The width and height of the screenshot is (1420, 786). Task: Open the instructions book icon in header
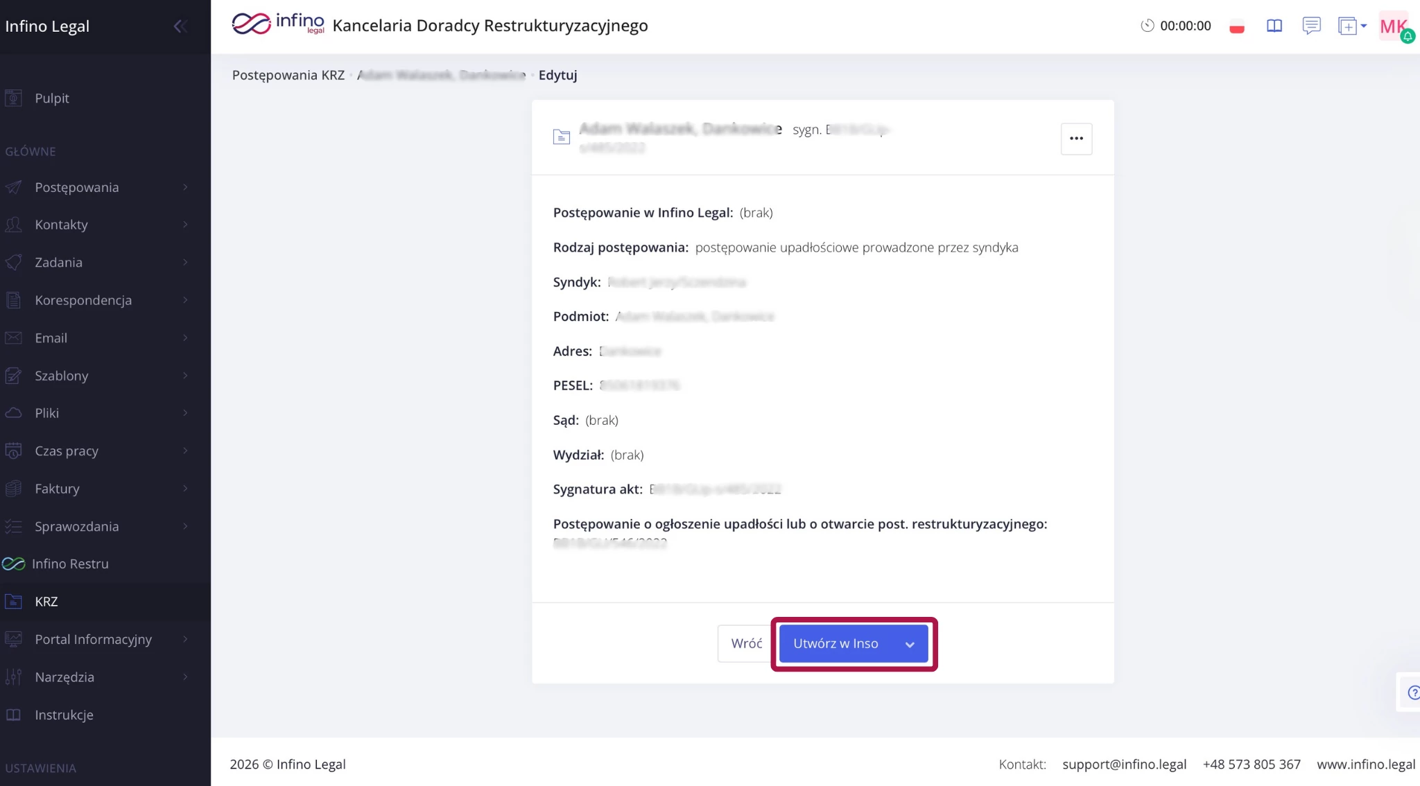(x=1274, y=26)
